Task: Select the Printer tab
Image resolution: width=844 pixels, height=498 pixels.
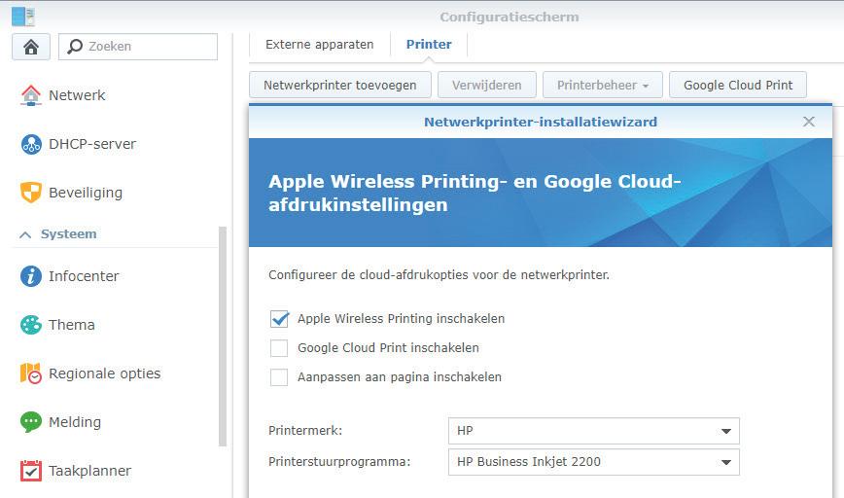Action: coord(429,45)
